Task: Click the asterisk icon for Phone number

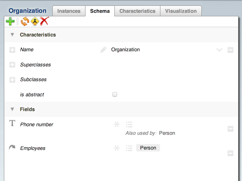Action: point(116,125)
